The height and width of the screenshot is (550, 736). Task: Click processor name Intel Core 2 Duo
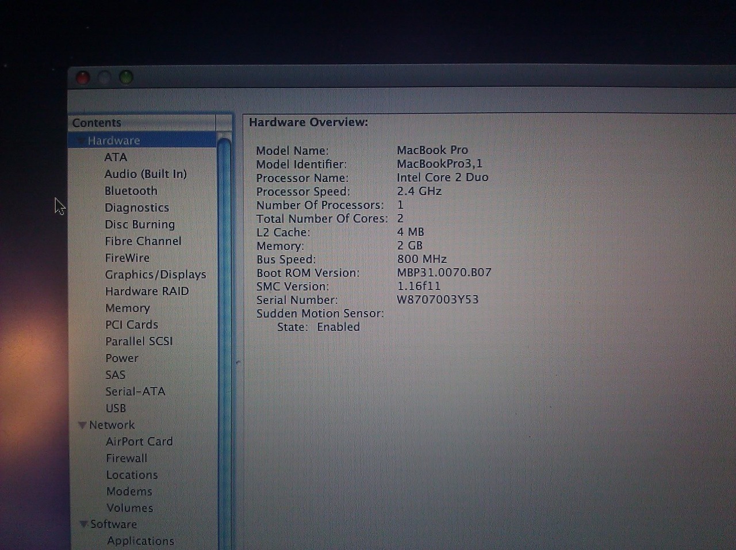[x=443, y=177]
